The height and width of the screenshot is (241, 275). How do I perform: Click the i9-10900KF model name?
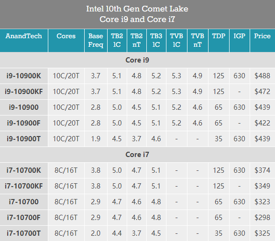(24, 92)
